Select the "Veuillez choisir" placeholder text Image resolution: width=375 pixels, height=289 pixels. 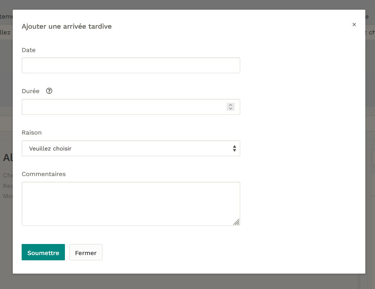[50, 149]
